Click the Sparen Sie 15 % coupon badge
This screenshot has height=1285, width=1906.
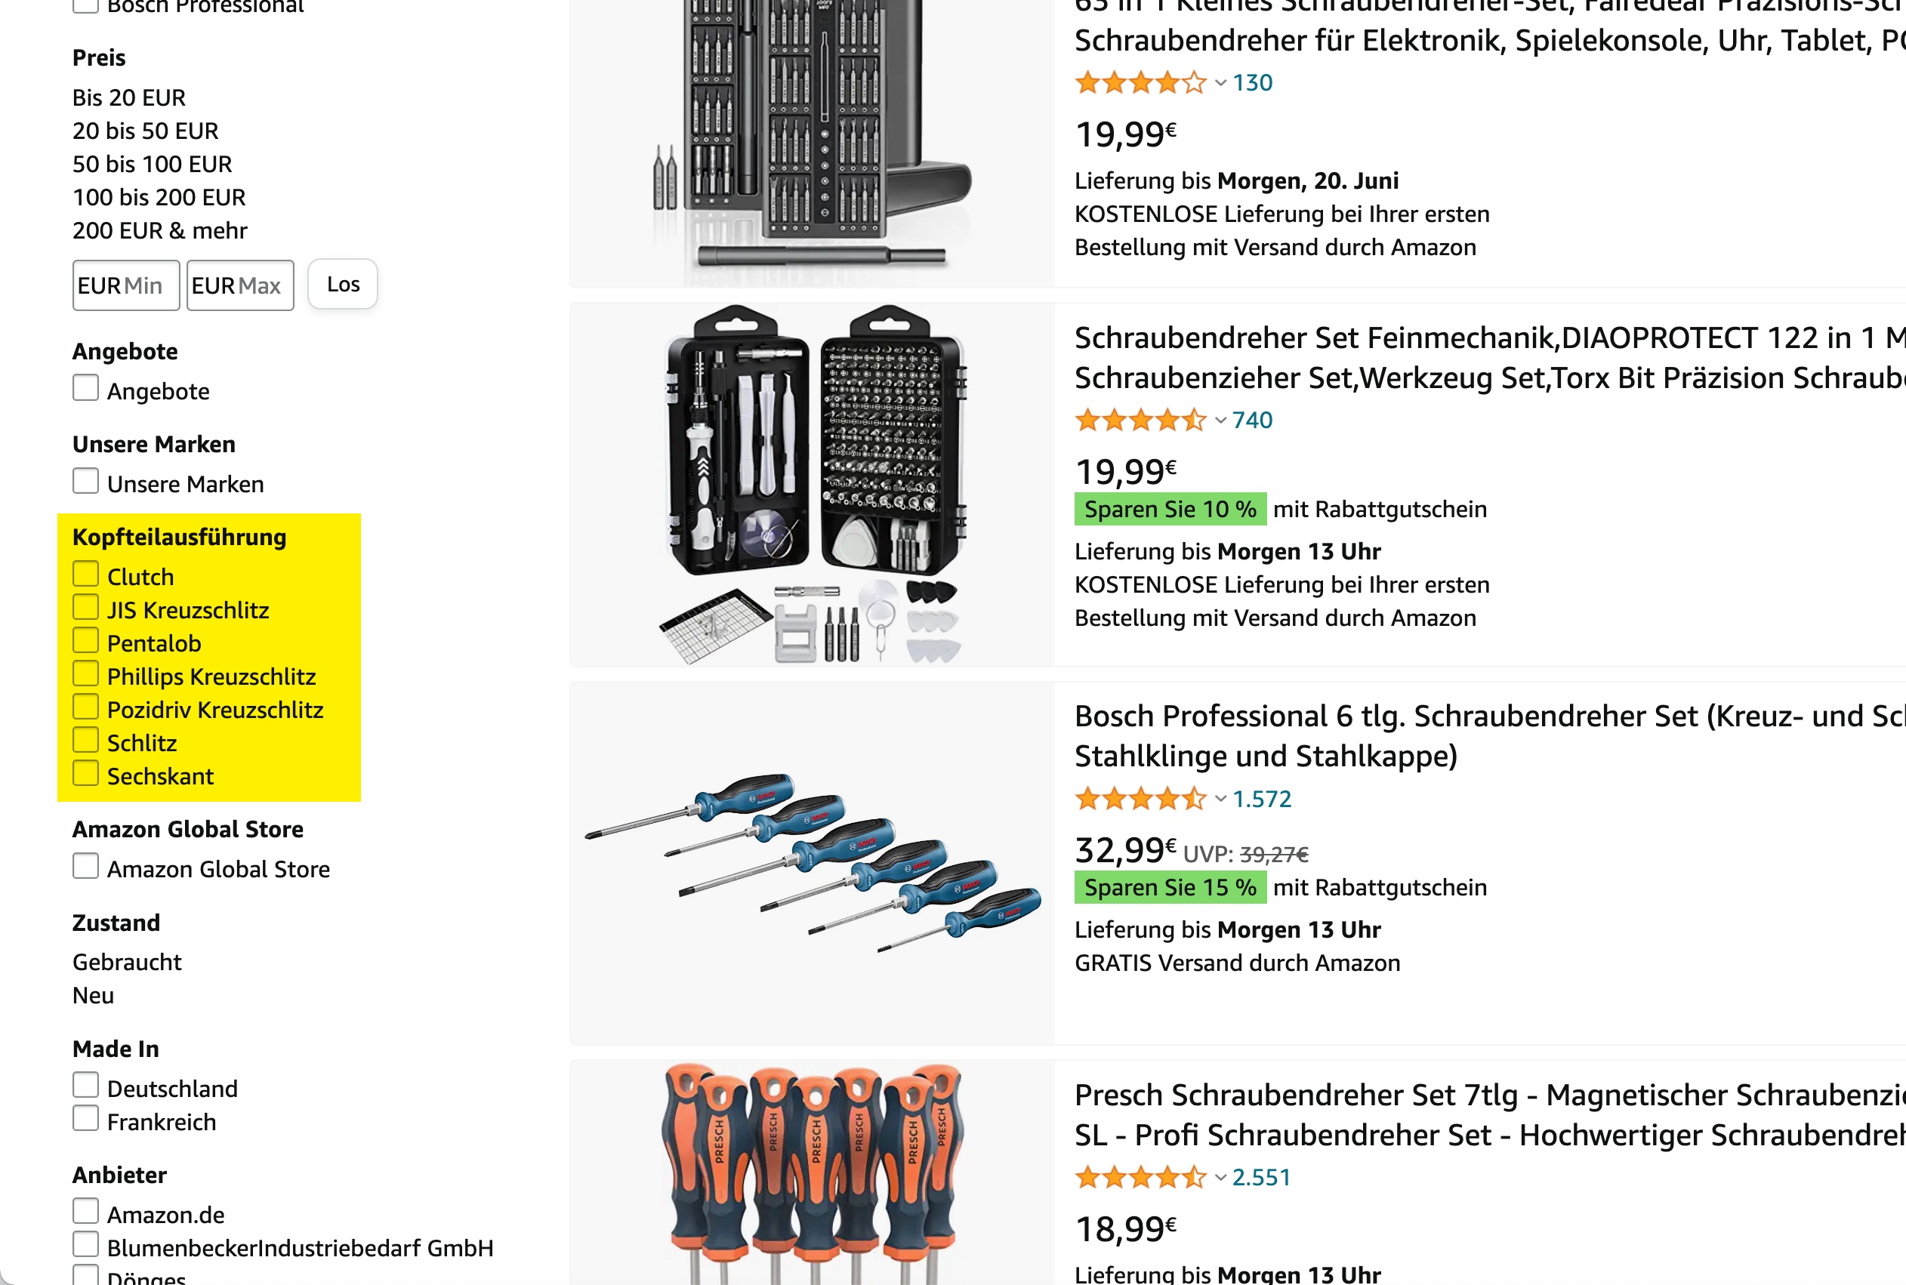tap(1170, 888)
